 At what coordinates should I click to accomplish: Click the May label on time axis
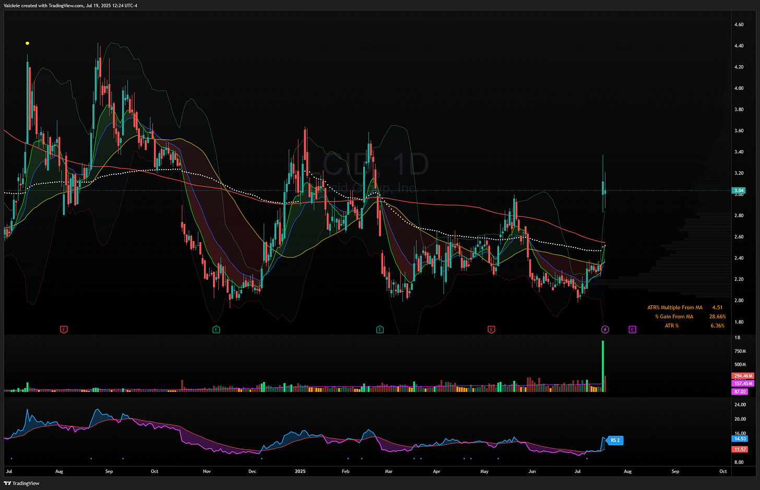tap(484, 471)
